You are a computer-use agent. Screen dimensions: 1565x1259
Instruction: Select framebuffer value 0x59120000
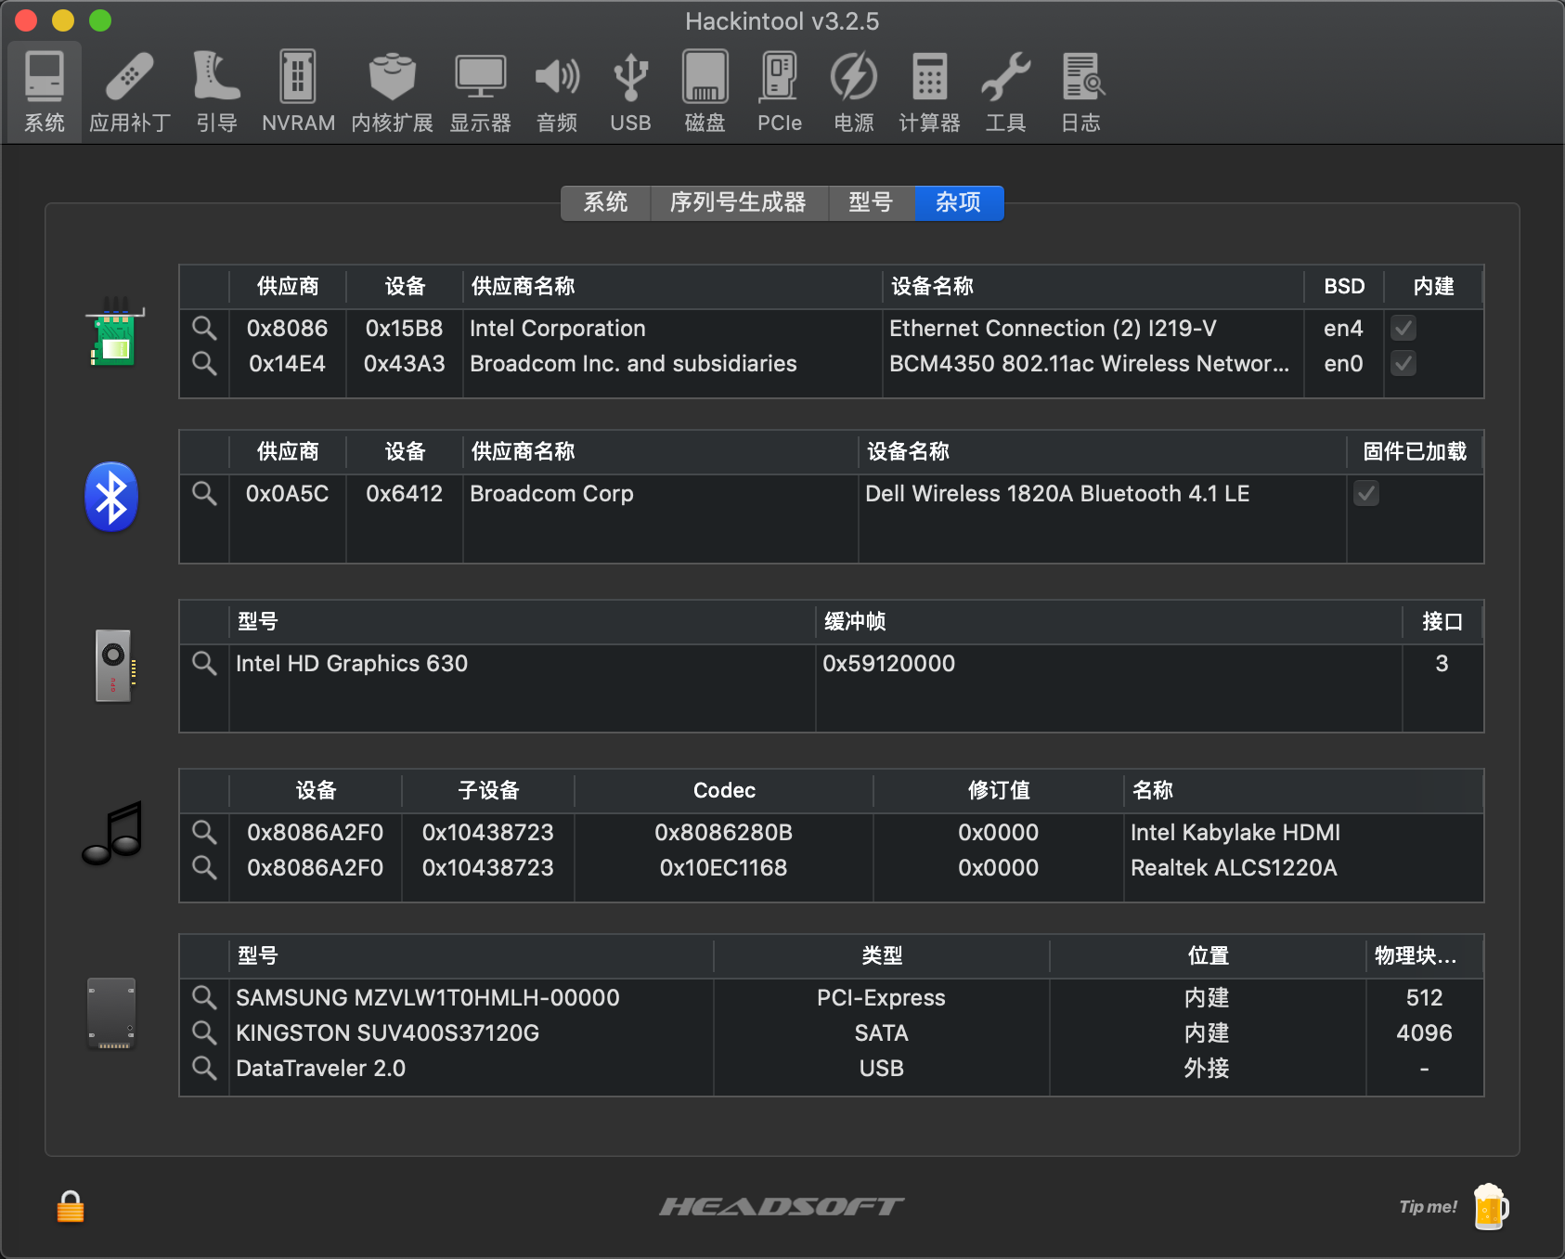[888, 663]
